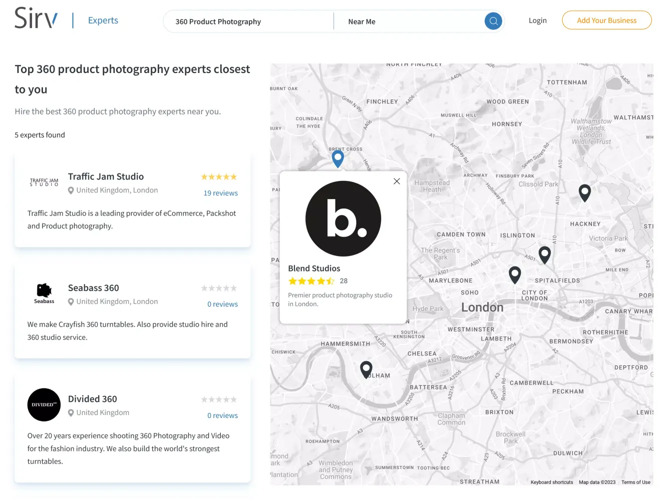Select the map pin above Spitalfields
The width and height of the screenshot is (668, 500).
545,255
